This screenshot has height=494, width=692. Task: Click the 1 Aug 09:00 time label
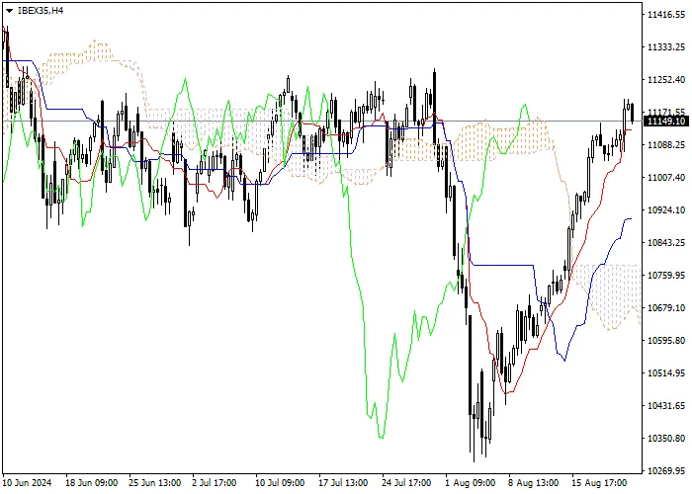click(x=470, y=483)
